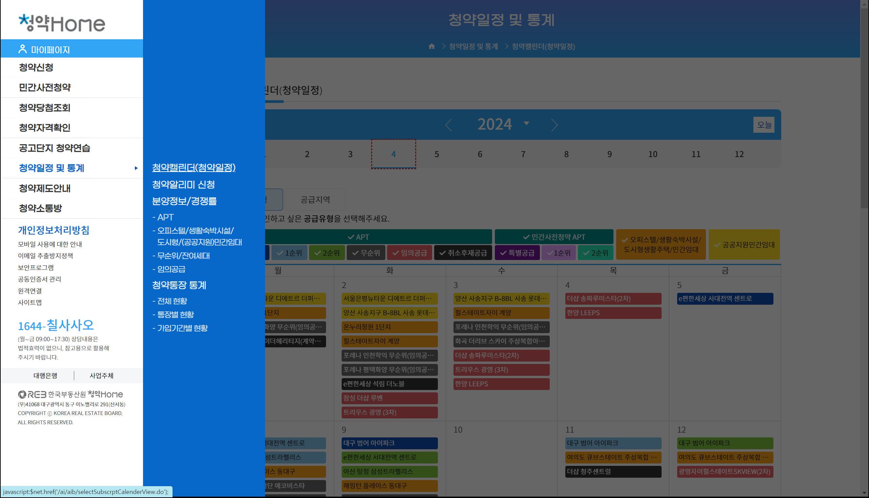Open the 2024 year dropdown

pos(526,124)
